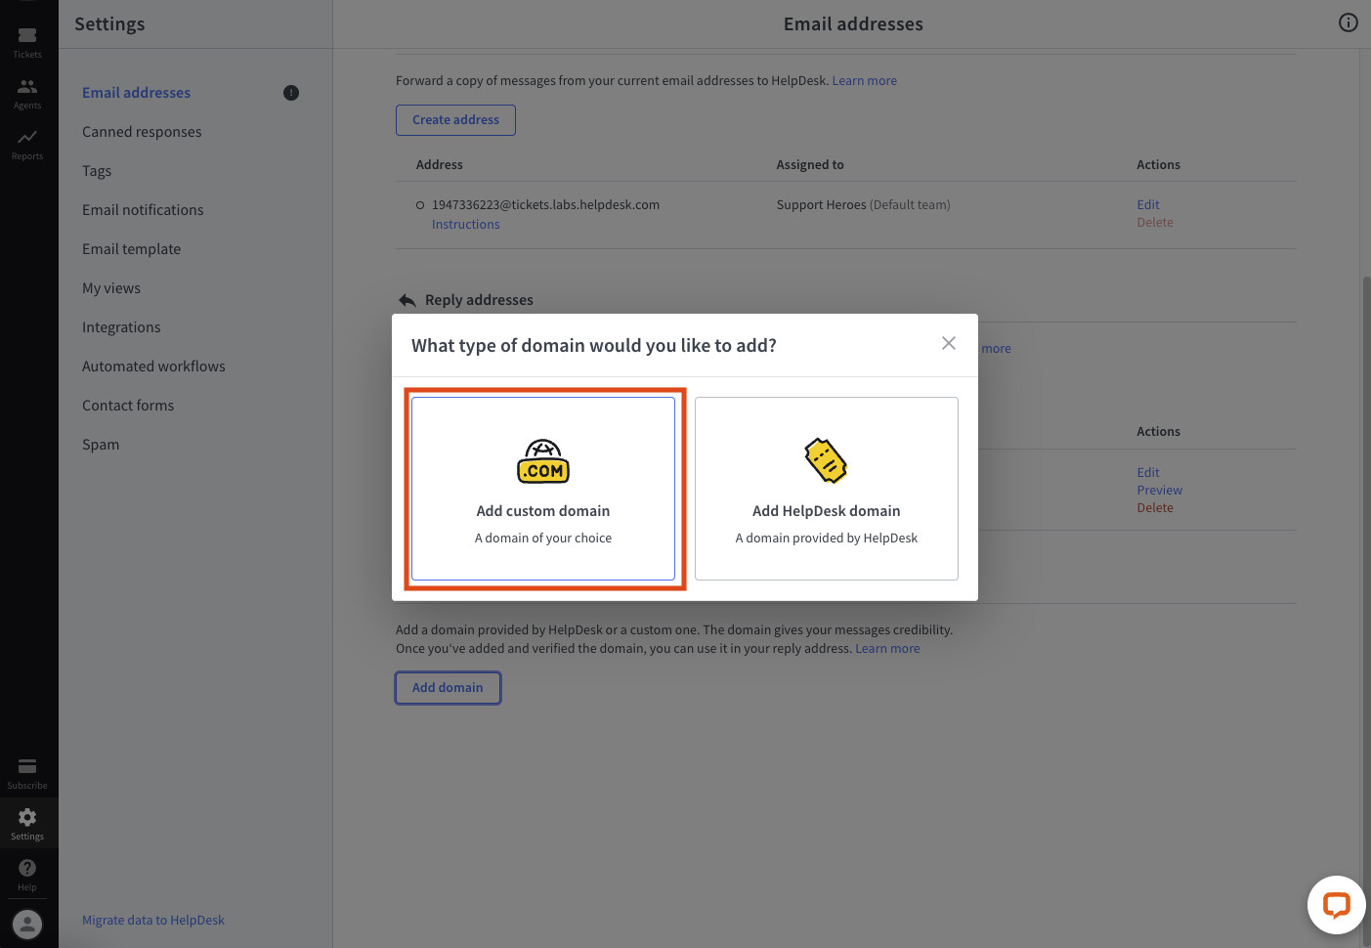Click the Add domain button
This screenshot has height=948, width=1371.
448,687
